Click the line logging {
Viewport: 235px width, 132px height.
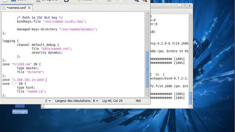[x=11, y=41]
